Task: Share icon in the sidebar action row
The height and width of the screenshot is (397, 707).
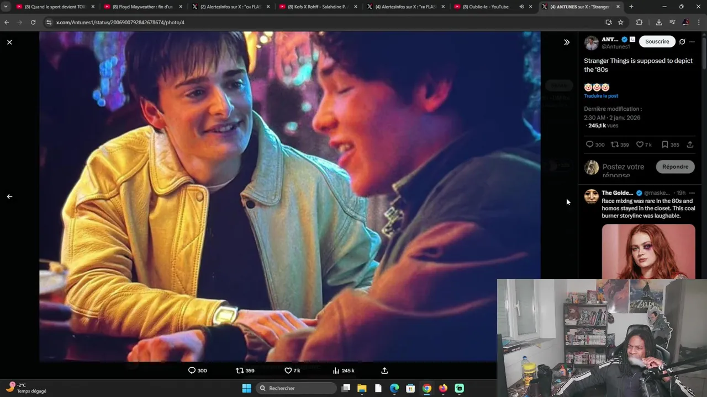Action: click(690, 144)
